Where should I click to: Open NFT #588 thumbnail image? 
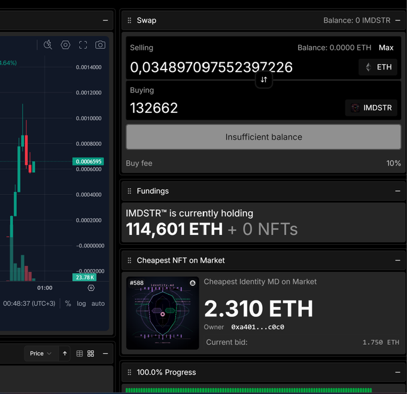point(162,313)
